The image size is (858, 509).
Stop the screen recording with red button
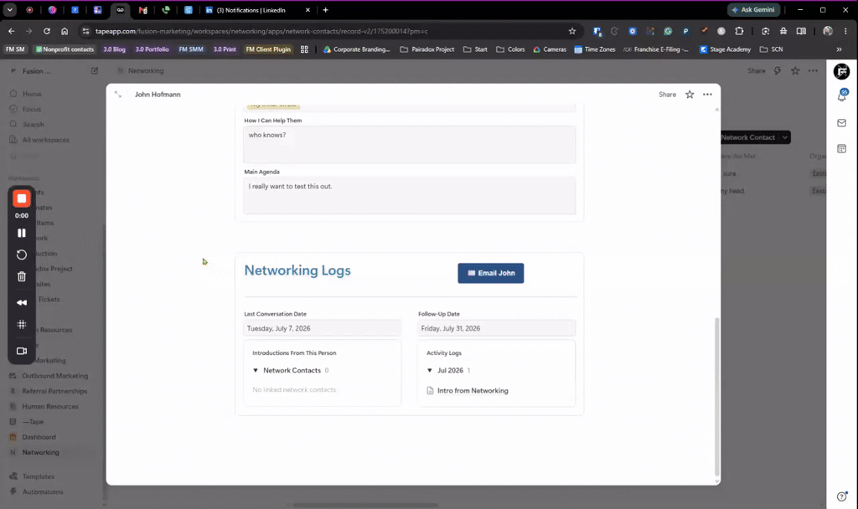21,198
